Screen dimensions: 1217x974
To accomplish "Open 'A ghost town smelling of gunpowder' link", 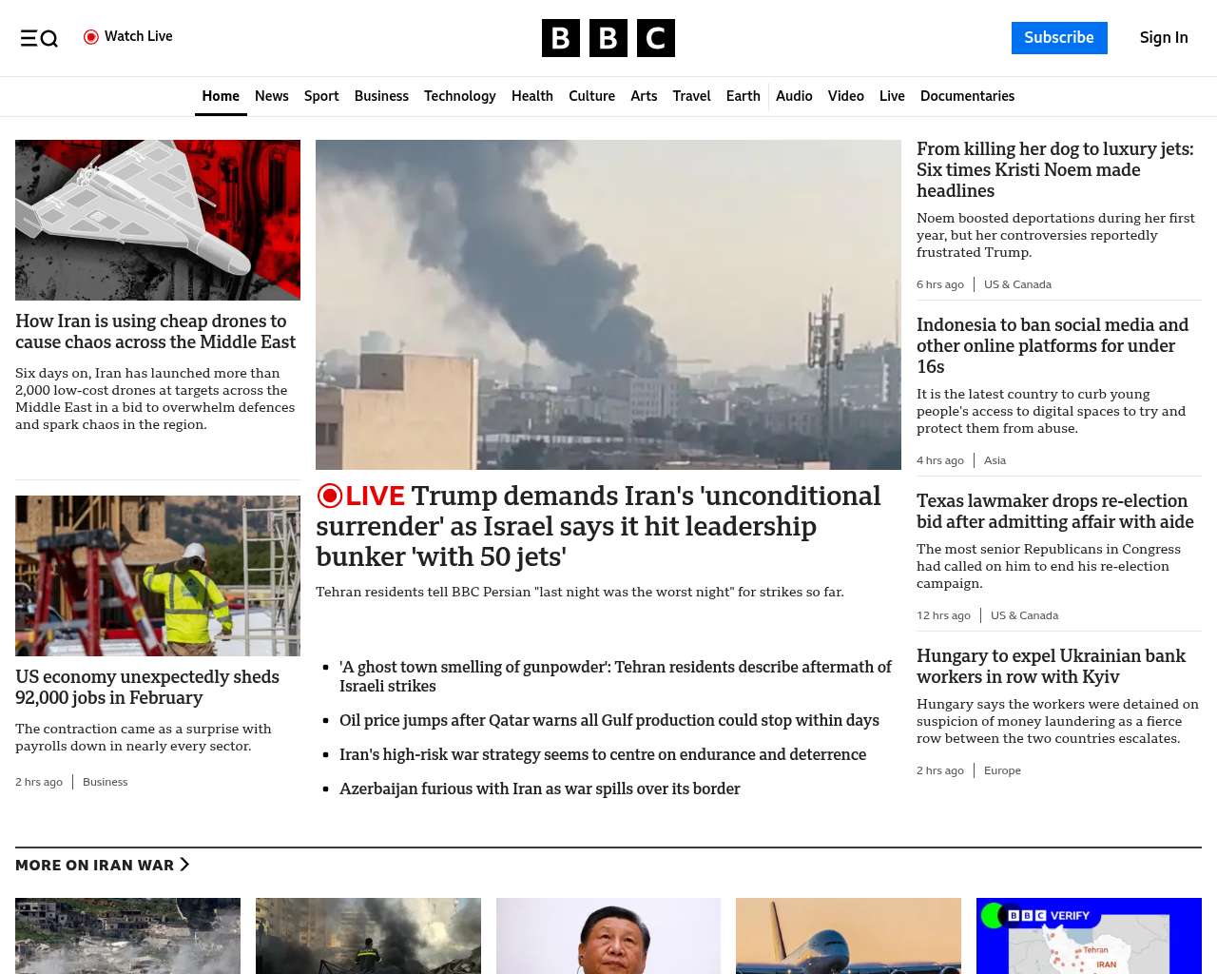I will coord(615,676).
